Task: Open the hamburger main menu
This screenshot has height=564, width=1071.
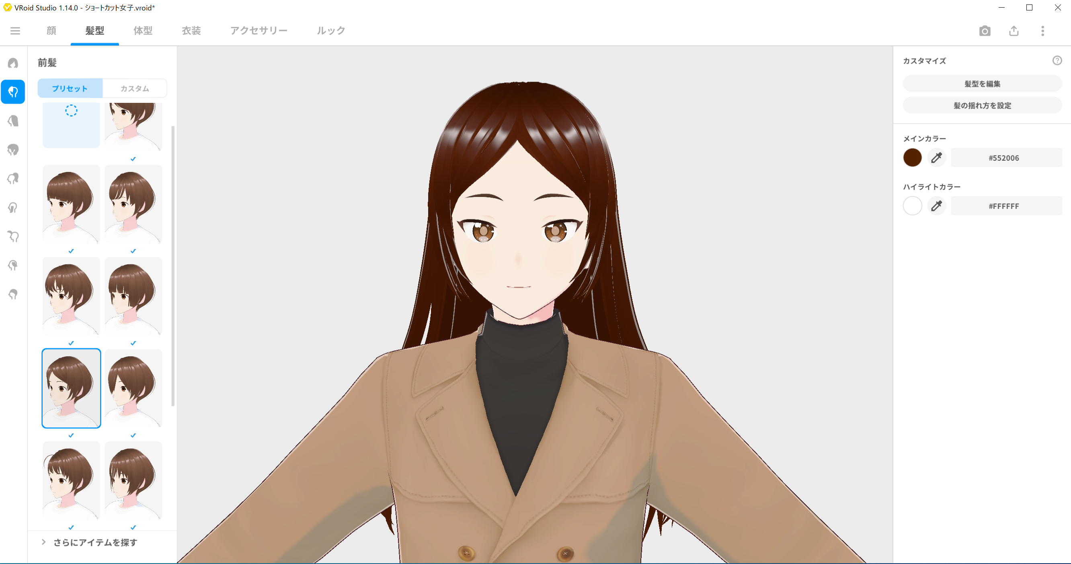Action: click(15, 31)
